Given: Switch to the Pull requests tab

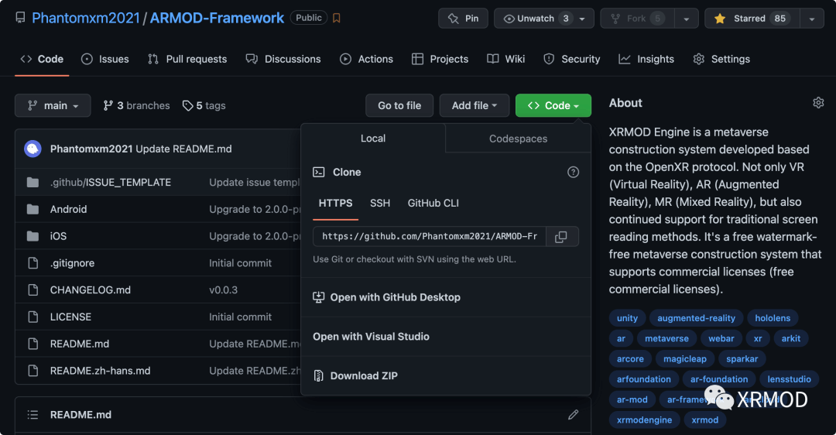Looking at the screenshot, I should pyautogui.click(x=187, y=59).
